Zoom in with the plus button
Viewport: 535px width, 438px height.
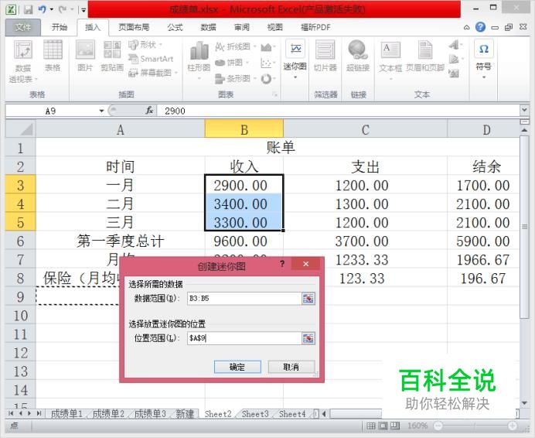point(512,426)
